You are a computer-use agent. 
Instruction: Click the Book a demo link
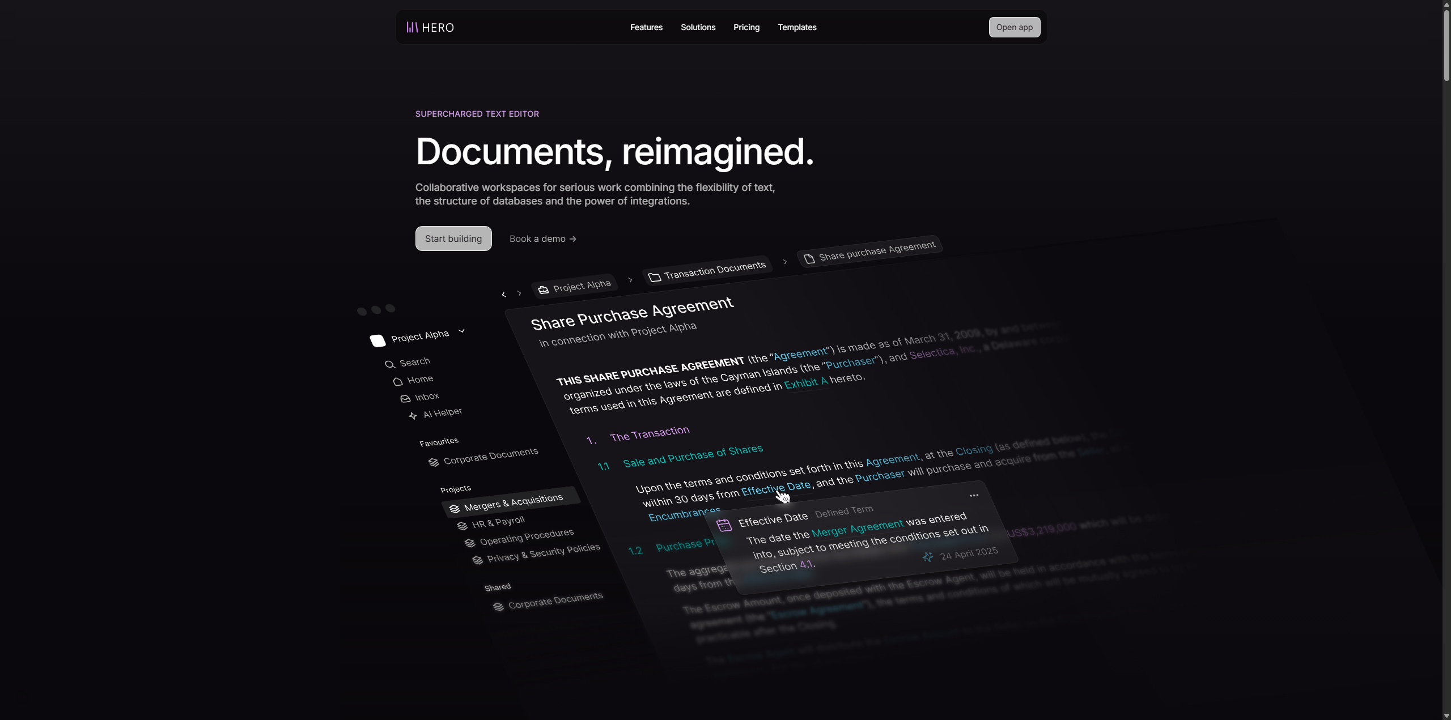542,238
